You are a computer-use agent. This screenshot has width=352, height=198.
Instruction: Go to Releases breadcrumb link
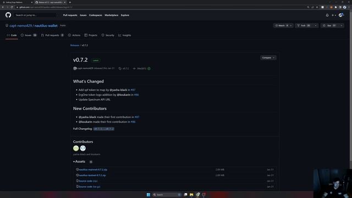click(x=75, y=45)
